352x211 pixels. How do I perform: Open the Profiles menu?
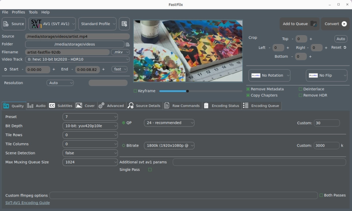click(x=18, y=12)
